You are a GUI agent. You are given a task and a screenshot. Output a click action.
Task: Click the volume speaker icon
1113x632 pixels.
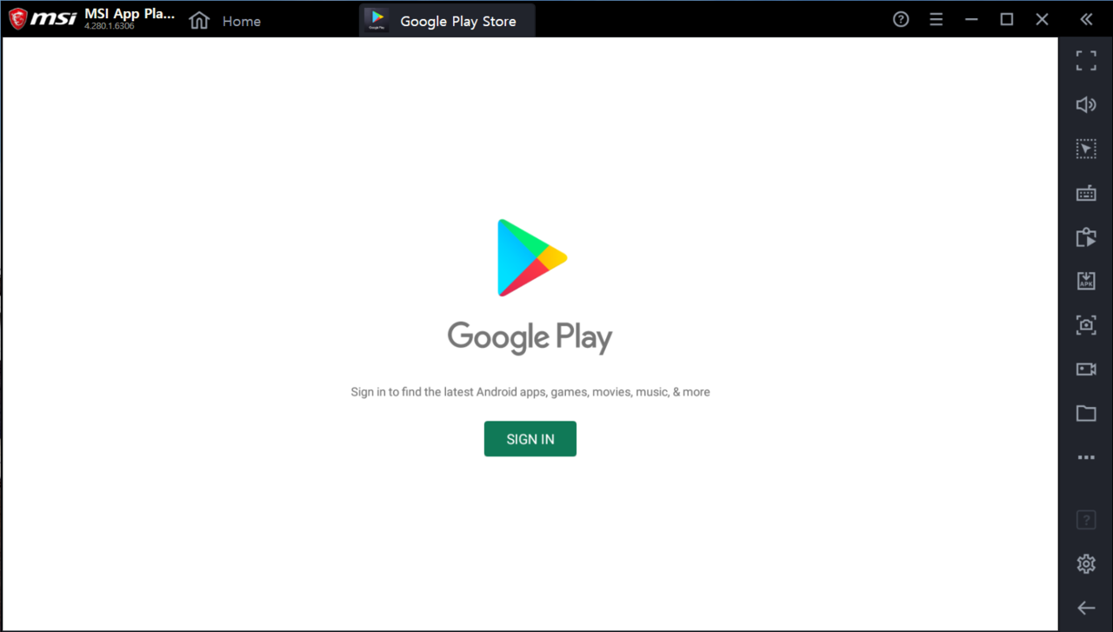click(1086, 105)
